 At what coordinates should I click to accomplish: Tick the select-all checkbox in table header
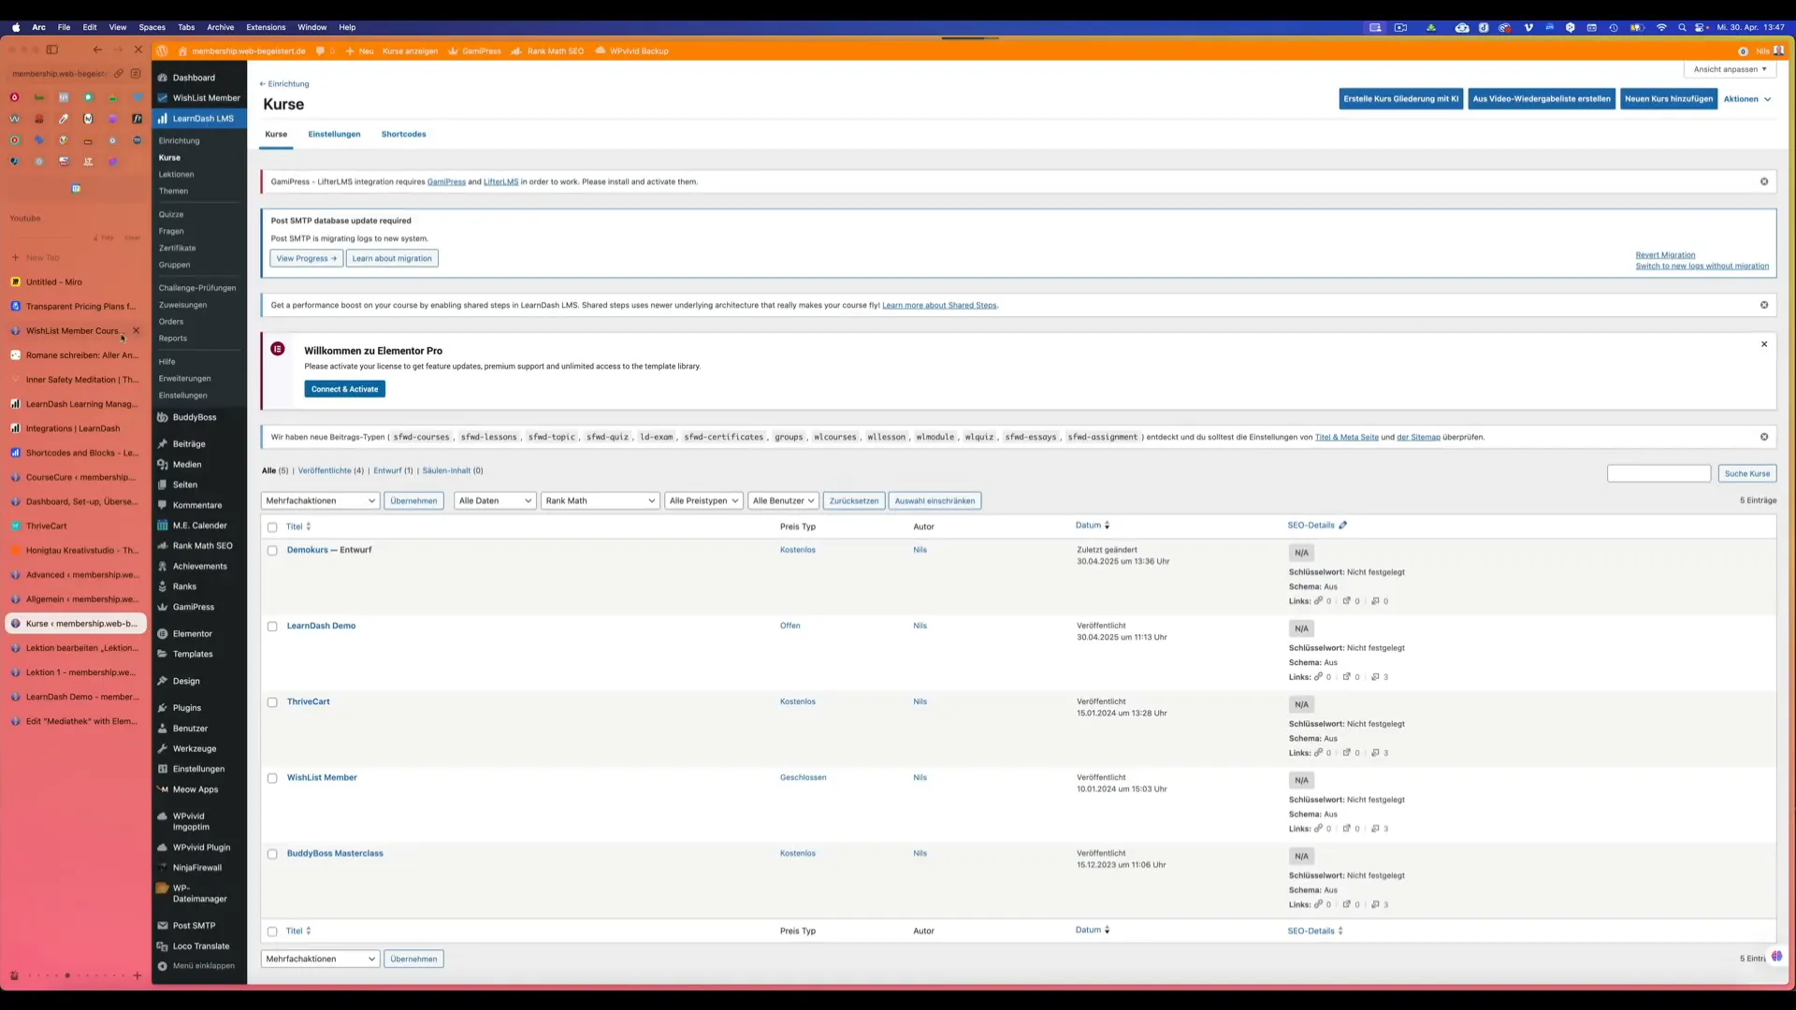272,527
